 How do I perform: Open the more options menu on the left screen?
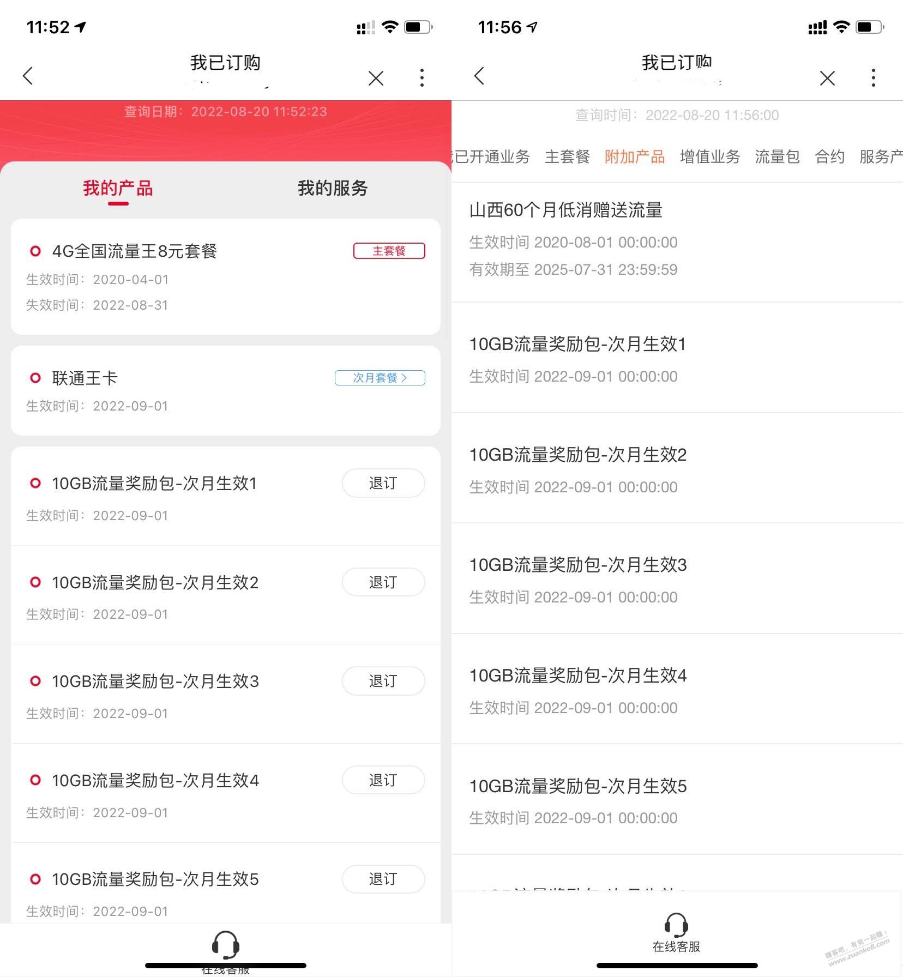[422, 77]
